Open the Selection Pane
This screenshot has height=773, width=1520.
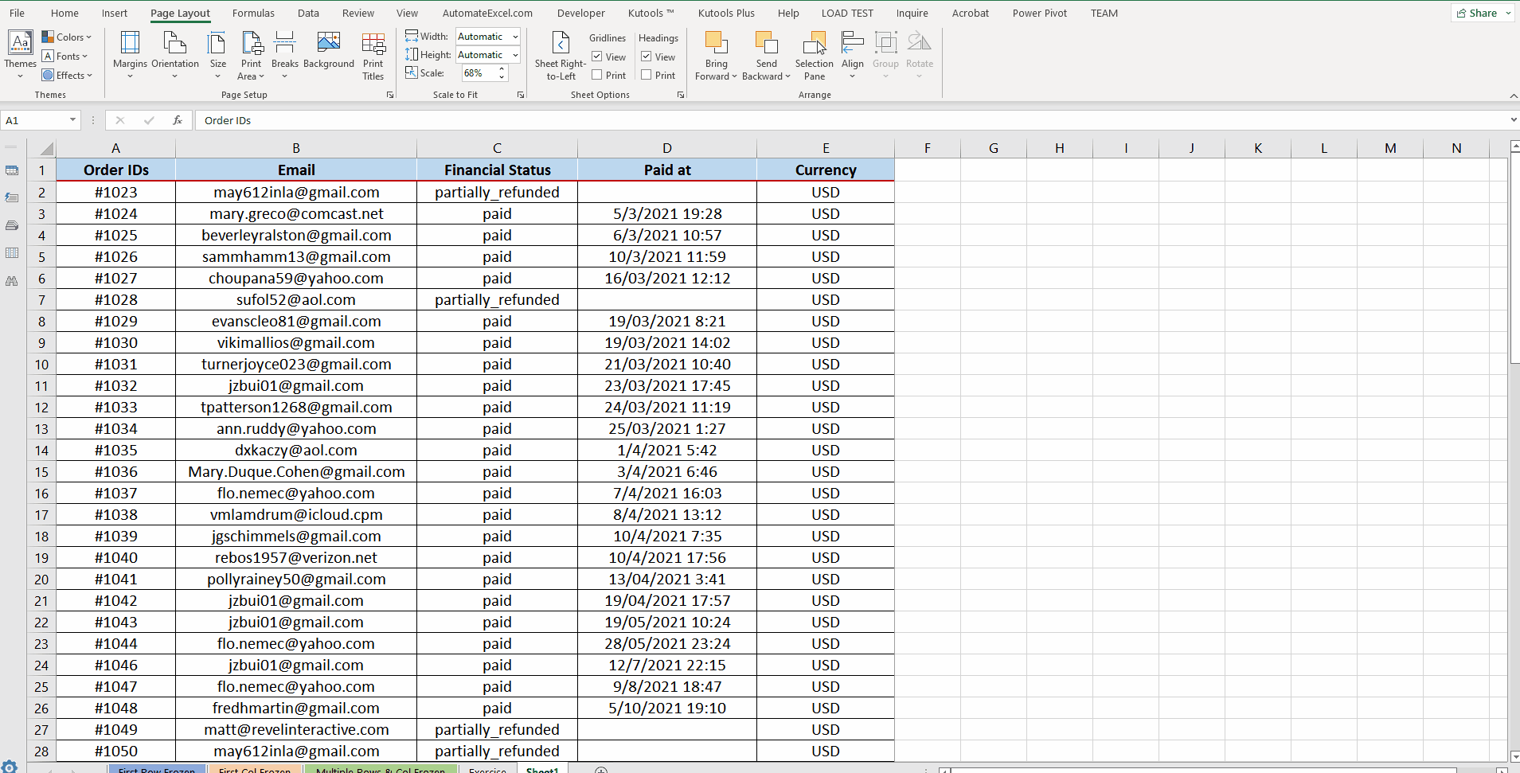pyautogui.click(x=814, y=54)
